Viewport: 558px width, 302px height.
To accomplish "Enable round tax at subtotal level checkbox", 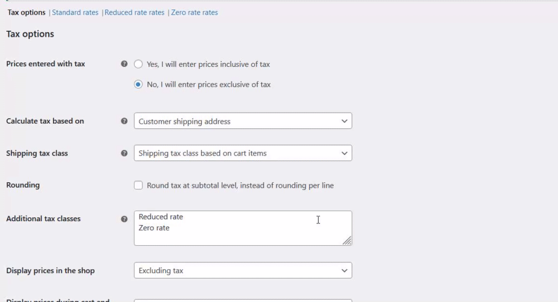I will pos(138,186).
